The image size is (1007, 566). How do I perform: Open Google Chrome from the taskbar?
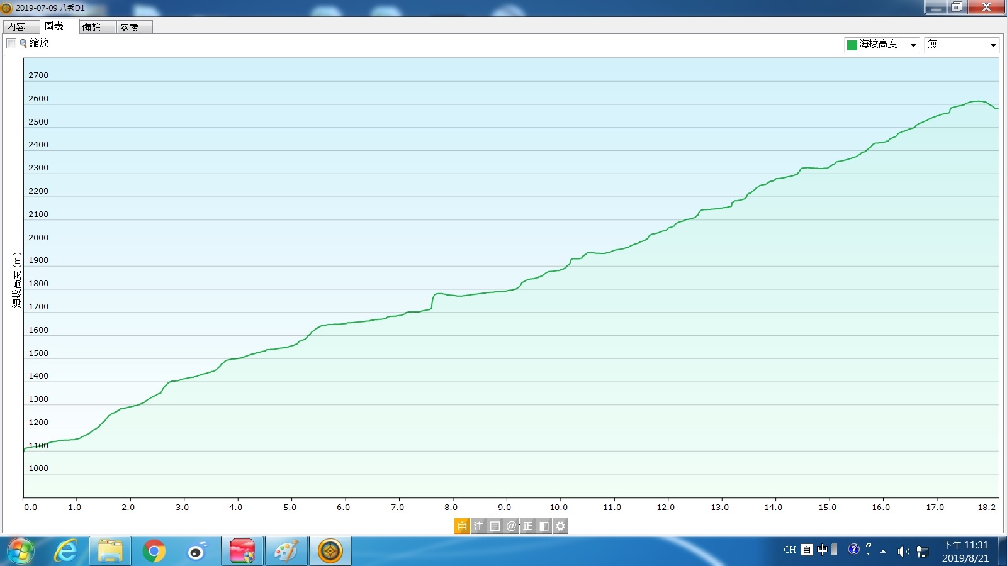click(x=154, y=552)
